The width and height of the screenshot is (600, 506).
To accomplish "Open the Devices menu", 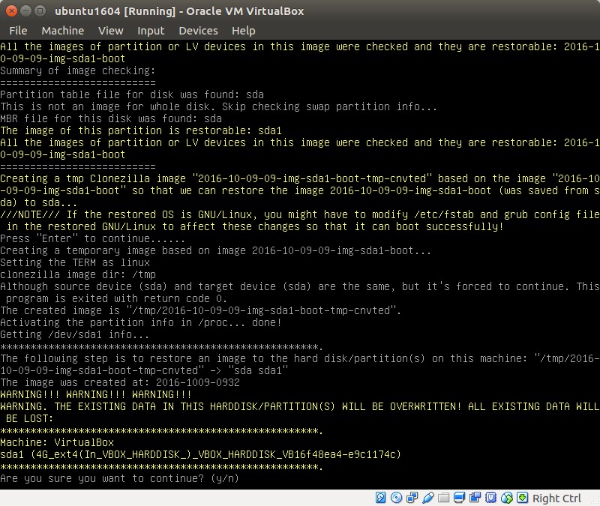I will pos(198,31).
